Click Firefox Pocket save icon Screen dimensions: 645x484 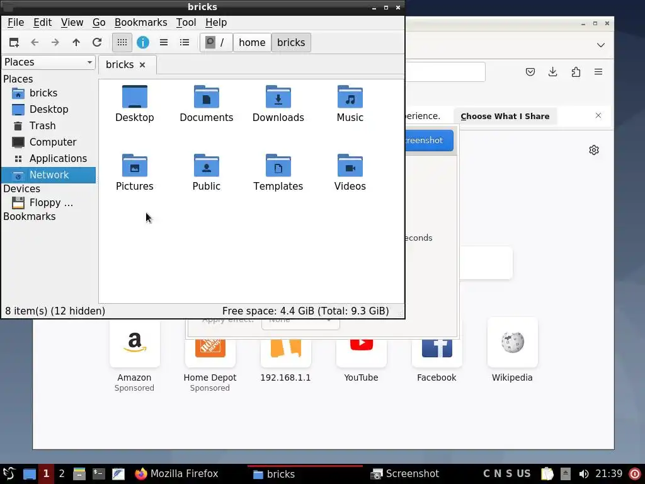(x=530, y=72)
